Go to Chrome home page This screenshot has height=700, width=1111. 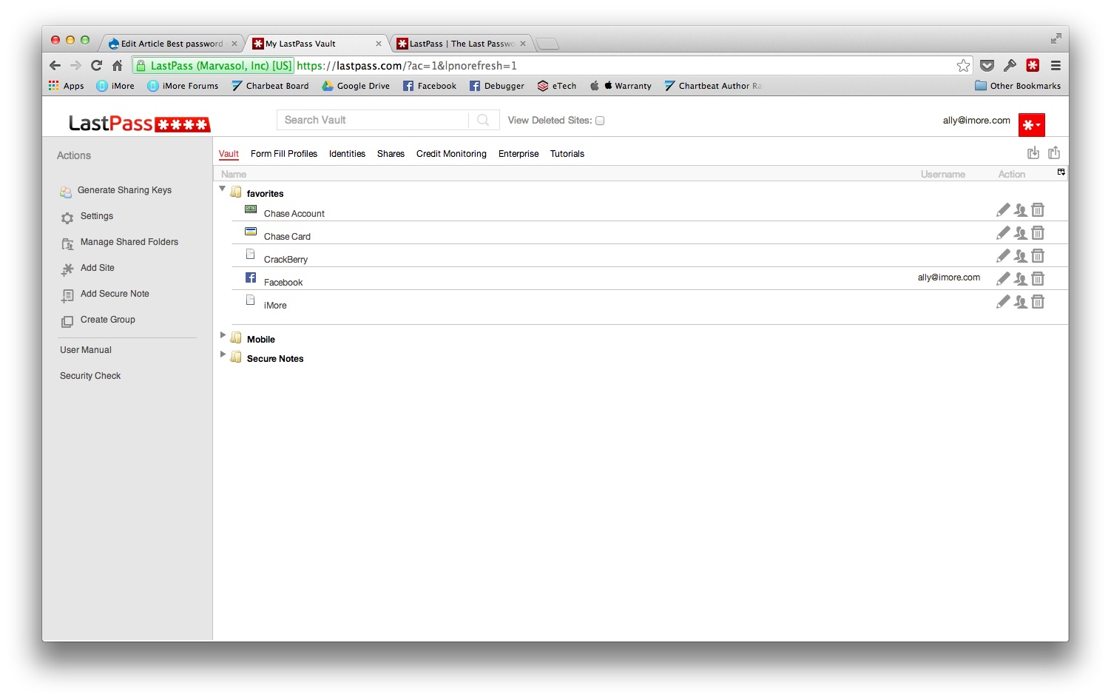pyautogui.click(x=117, y=65)
